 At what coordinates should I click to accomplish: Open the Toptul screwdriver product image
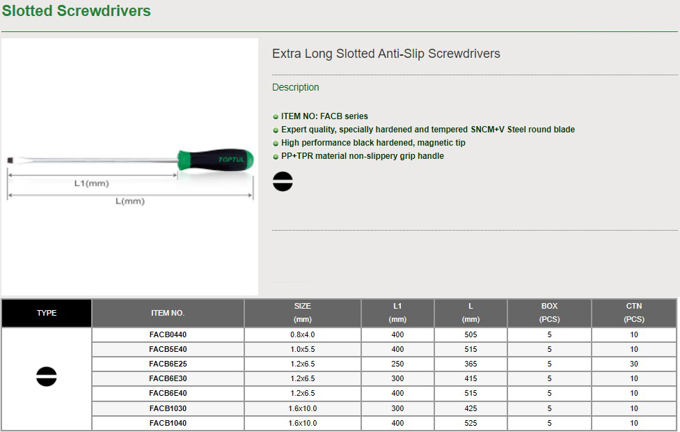point(129,167)
